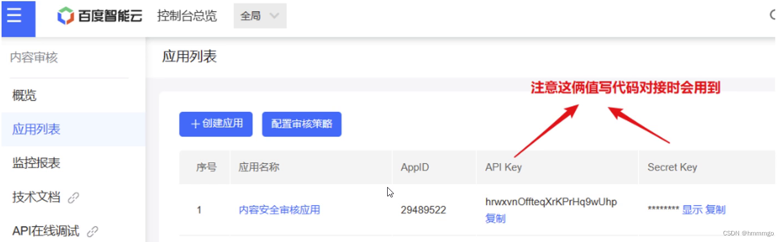Image resolution: width=782 pixels, height=242 pixels.
Task: Click the 配置审核策略 button
Action: click(302, 124)
